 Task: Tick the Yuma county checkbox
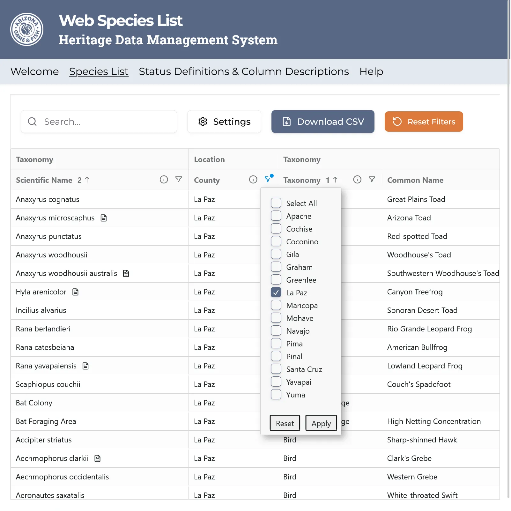(x=276, y=395)
